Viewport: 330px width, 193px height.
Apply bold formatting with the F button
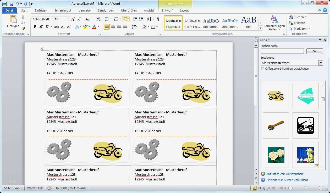click(35, 27)
